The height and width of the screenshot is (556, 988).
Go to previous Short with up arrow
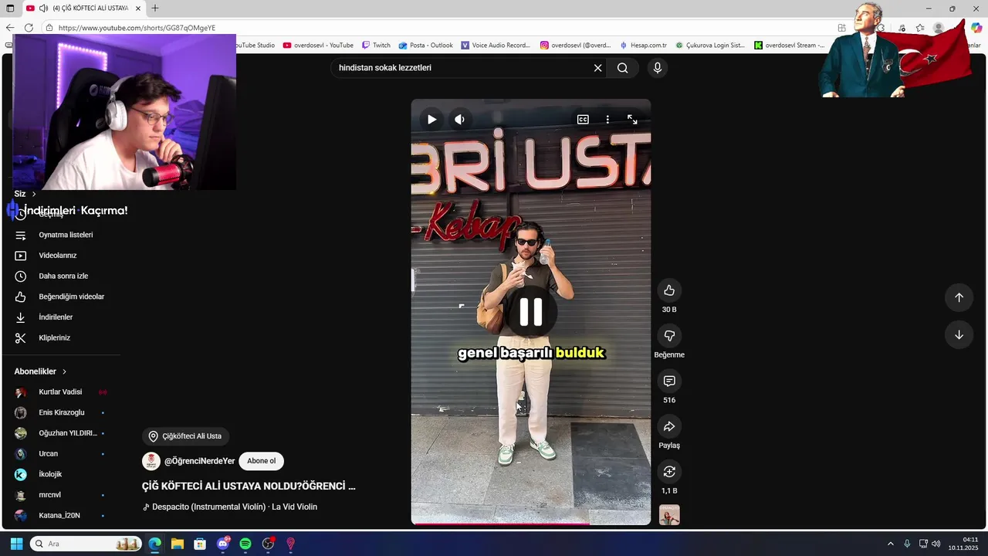click(x=959, y=297)
